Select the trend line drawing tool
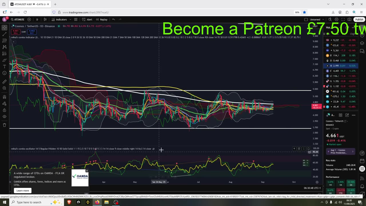The width and height of the screenshot is (366, 206). click(4, 34)
